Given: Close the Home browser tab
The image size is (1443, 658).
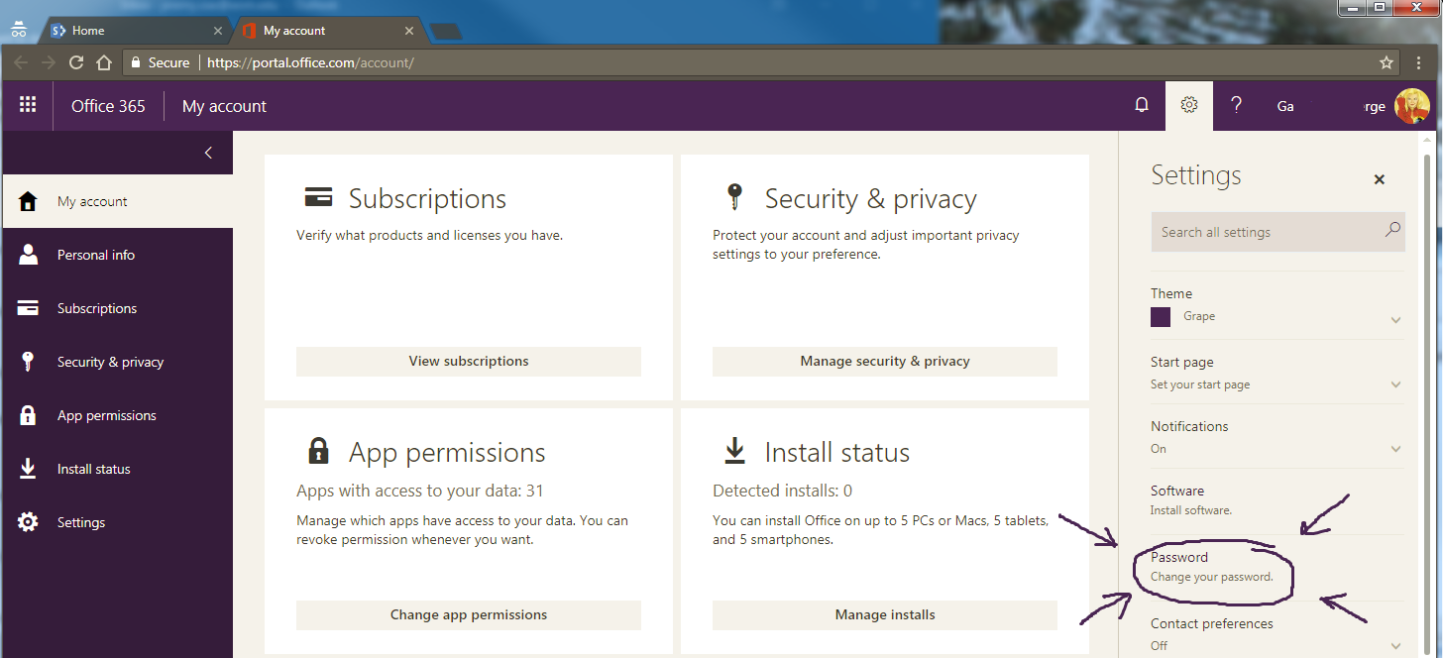Looking at the screenshot, I should point(219,31).
